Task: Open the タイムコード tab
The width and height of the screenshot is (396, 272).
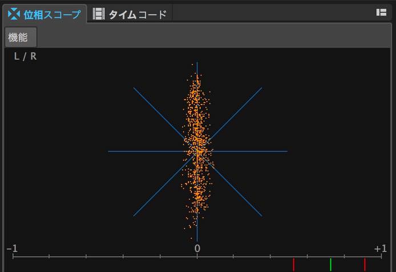Action: pyautogui.click(x=130, y=14)
